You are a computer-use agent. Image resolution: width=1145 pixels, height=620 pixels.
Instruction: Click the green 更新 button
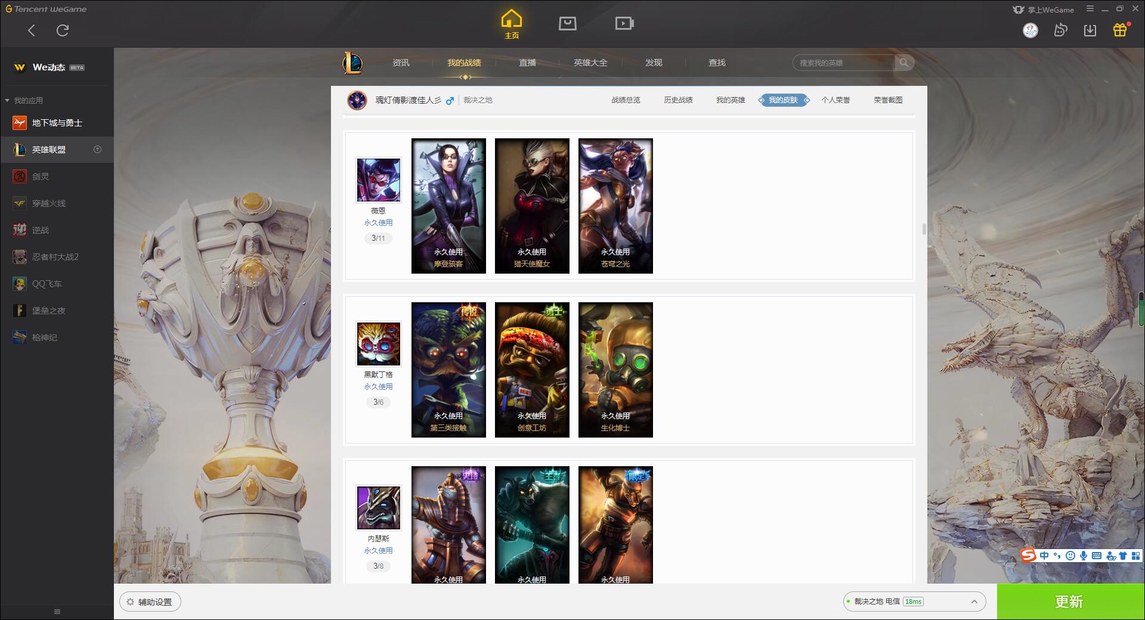(x=1071, y=602)
